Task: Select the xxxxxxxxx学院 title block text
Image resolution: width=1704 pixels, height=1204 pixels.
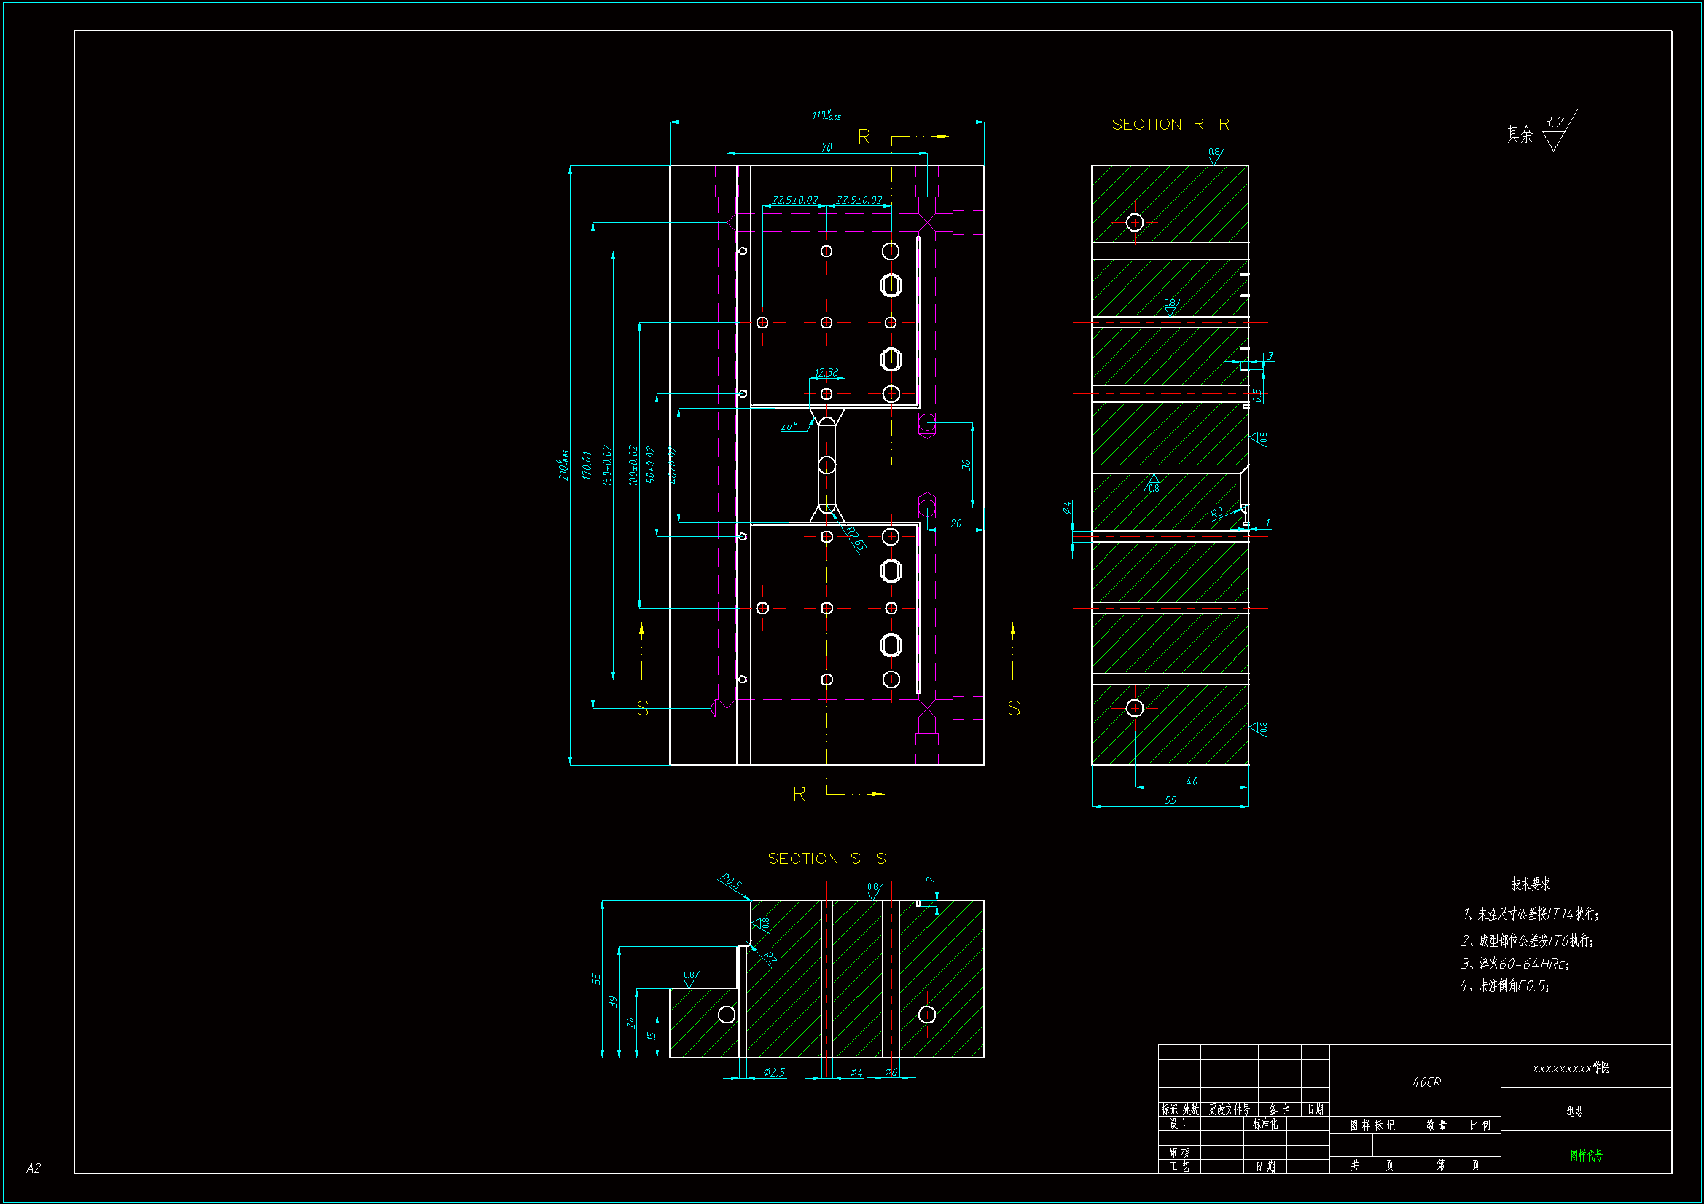Action: [x=1570, y=1068]
